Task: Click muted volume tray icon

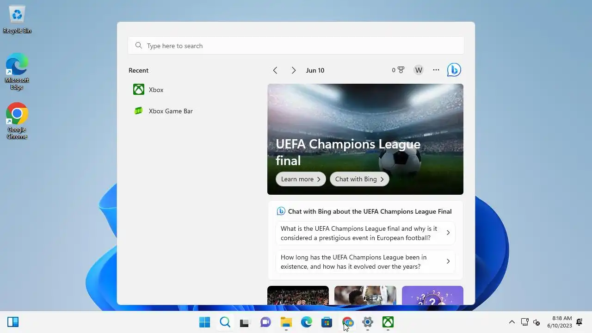Action: 537,322
